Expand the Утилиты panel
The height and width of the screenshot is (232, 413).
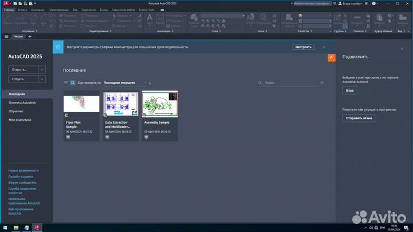pyautogui.click(x=360, y=31)
